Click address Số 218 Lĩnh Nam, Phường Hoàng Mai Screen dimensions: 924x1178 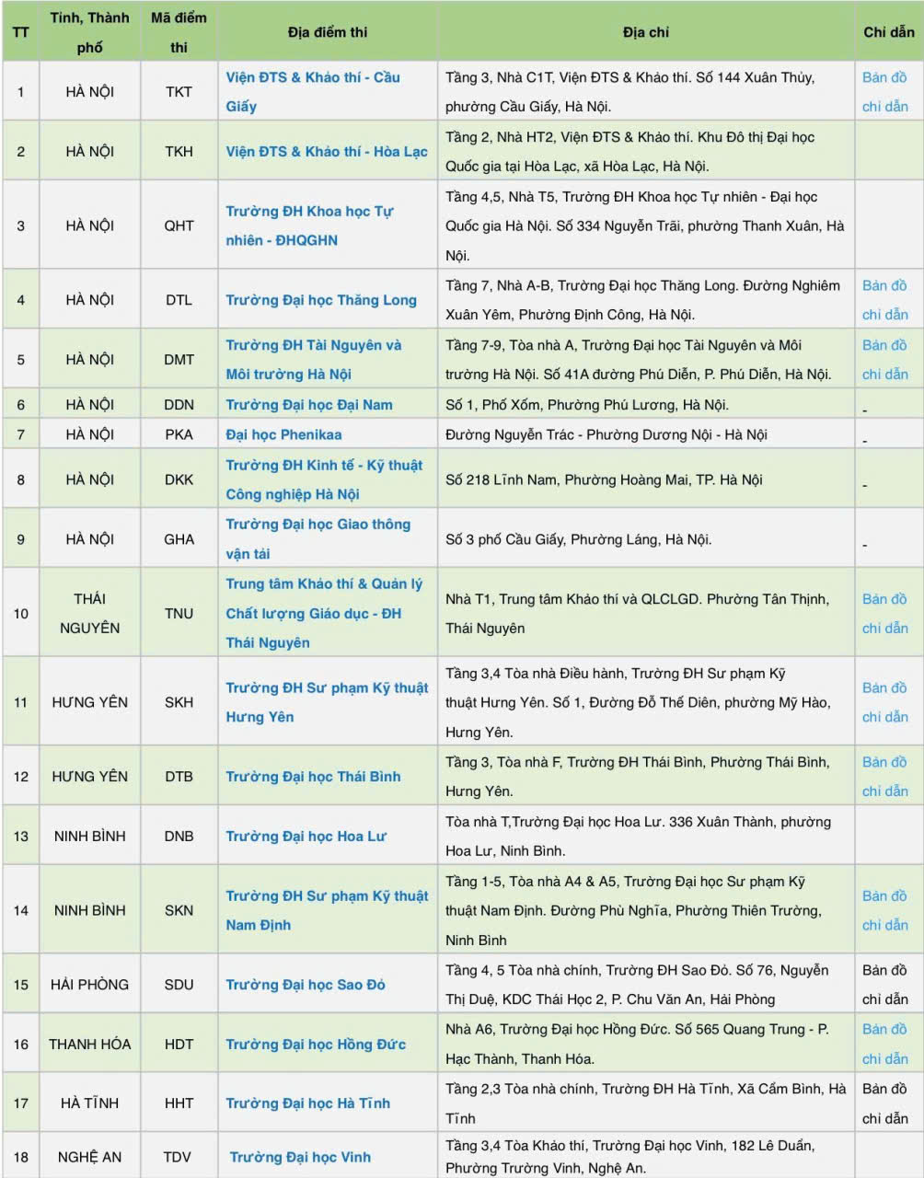point(605,479)
